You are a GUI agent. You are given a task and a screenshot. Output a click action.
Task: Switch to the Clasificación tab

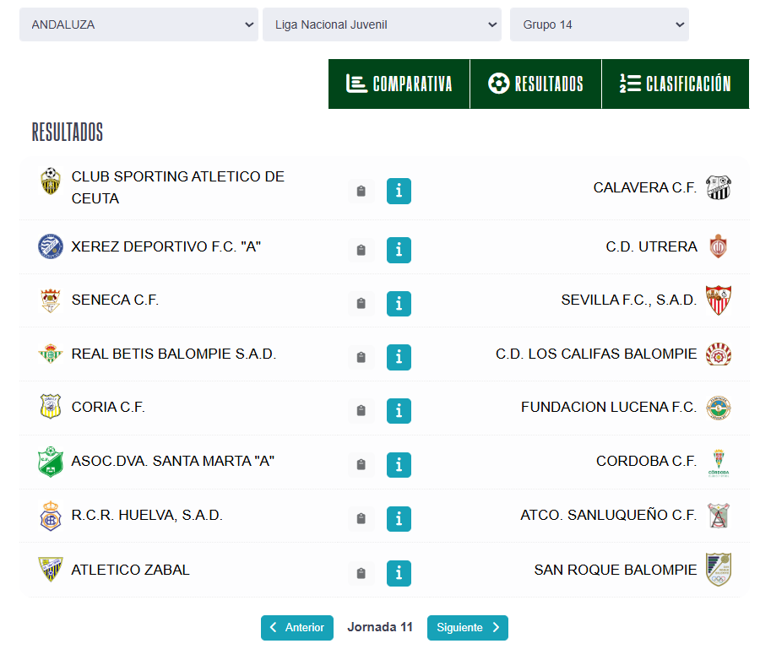pyautogui.click(x=676, y=84)
